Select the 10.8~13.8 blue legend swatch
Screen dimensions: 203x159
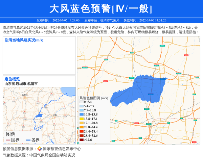[81, 114]
